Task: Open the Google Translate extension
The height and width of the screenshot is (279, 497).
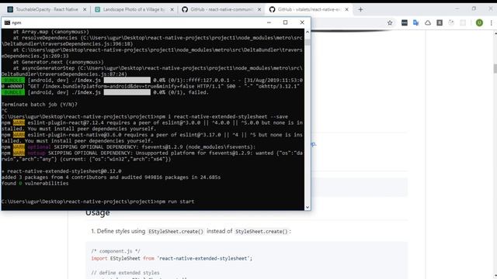Action: (416, 22)
